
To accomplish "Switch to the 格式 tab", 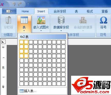I will [x=90, y=11].
